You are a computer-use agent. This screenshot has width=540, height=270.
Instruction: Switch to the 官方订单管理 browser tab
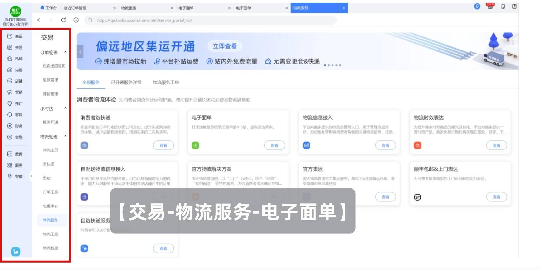pos(75,8)
